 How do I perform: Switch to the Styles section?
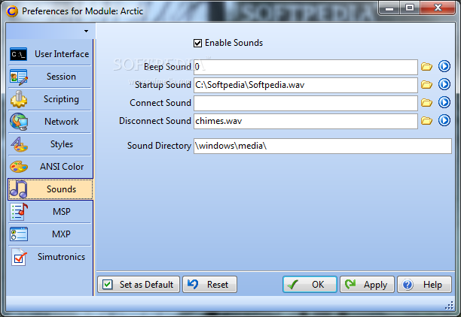point(50,144)
